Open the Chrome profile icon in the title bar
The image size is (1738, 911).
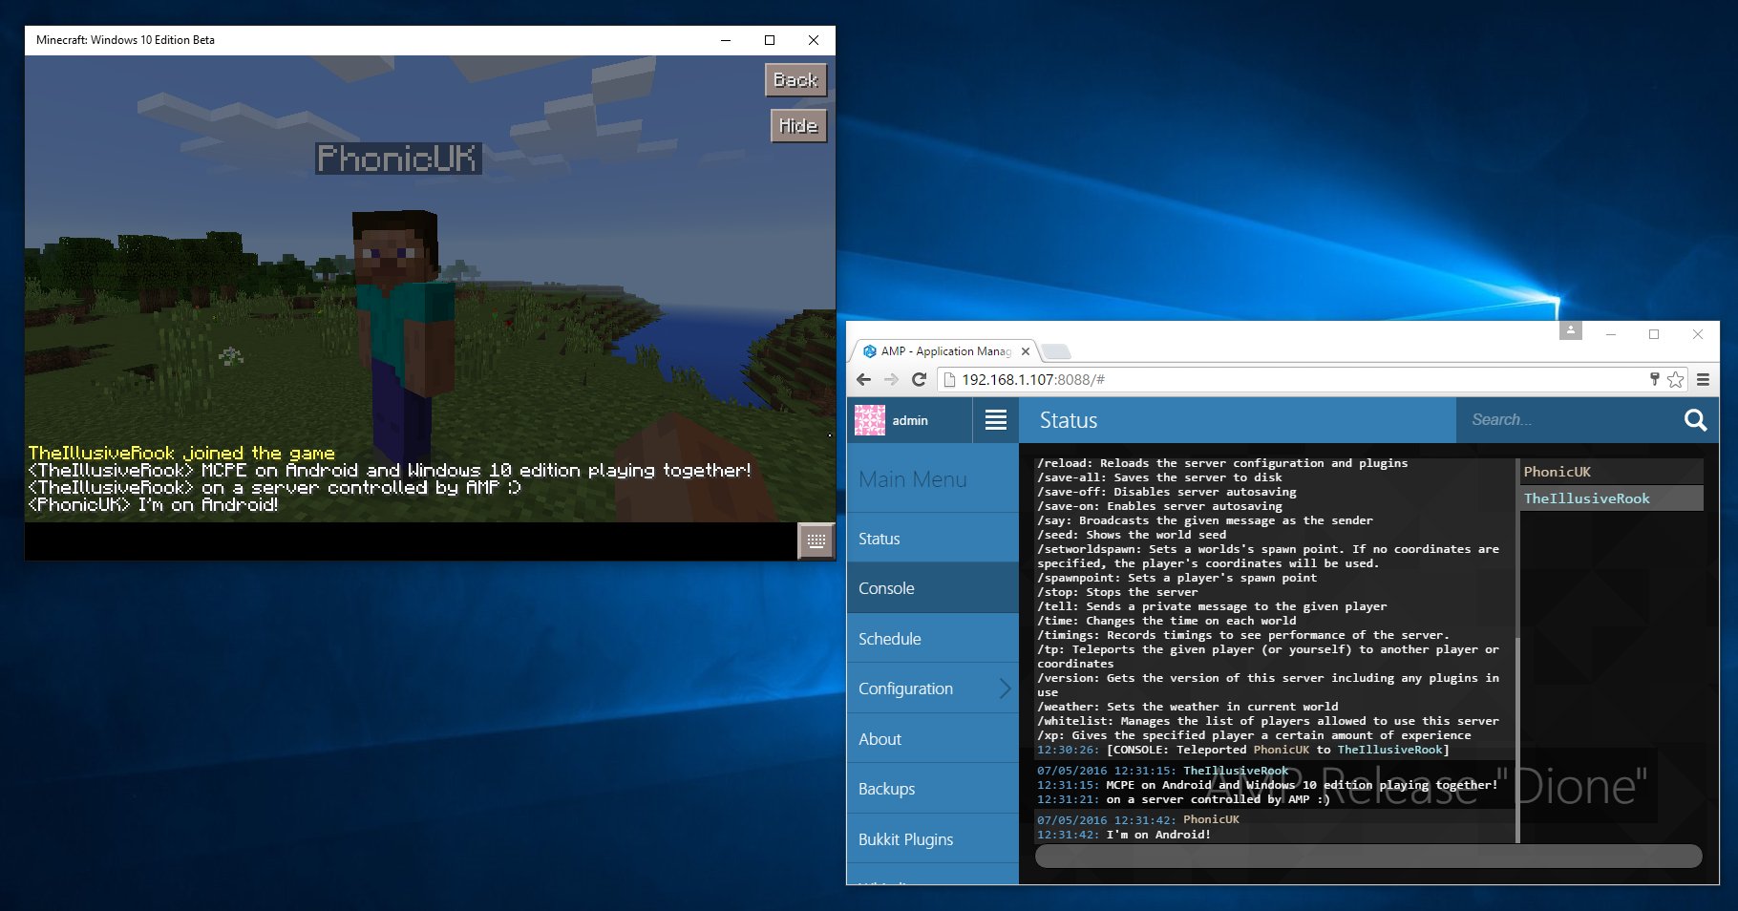[1570, 330]
